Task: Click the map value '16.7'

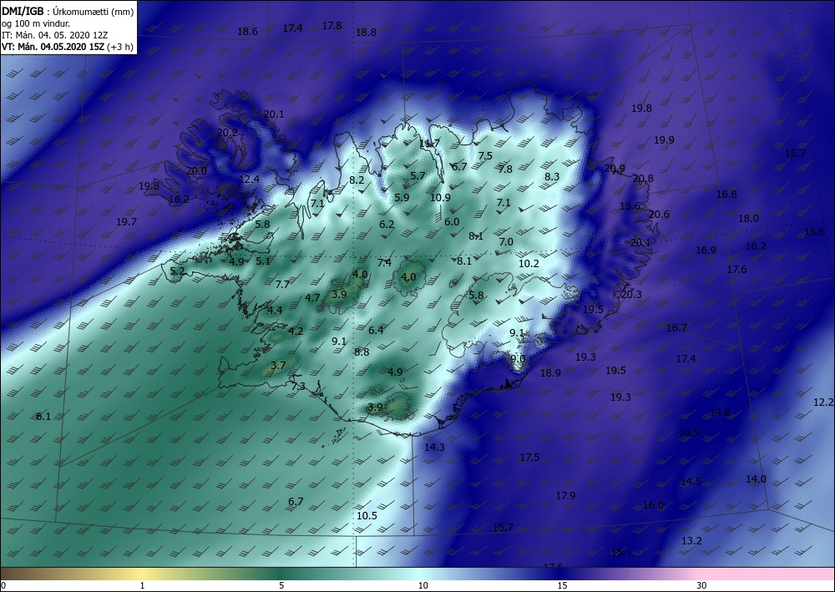Action: pyautogui.click(x=676, y=328)
